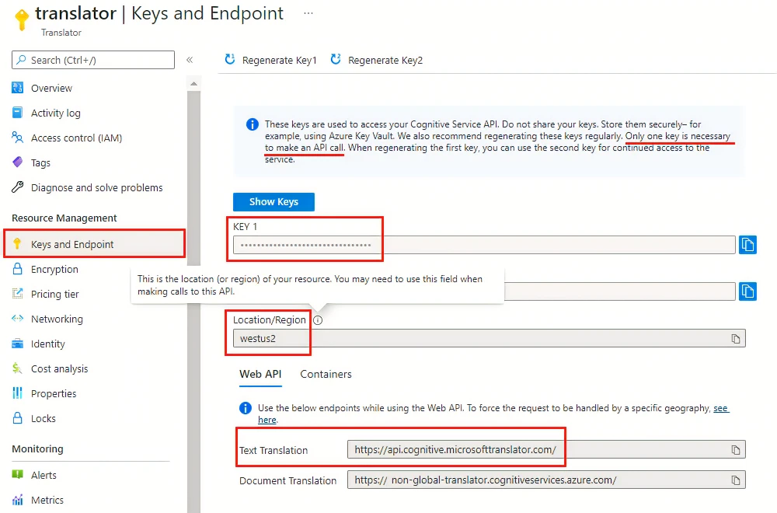The width and height of the screenshot is (777, 513).
Task: Click the Cost analysis icon
Action: point(17,368)
